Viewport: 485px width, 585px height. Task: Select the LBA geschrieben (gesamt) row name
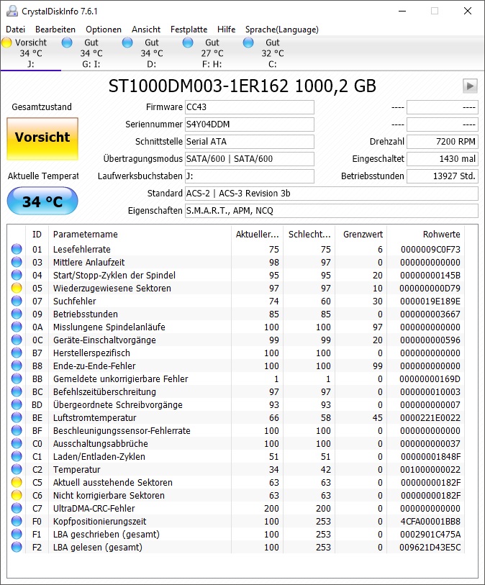click(x=106, y=535)
